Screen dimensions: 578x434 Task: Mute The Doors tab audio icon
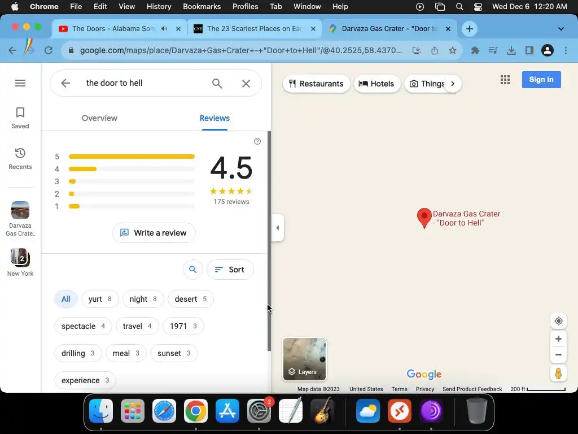[x=164, y=29]
